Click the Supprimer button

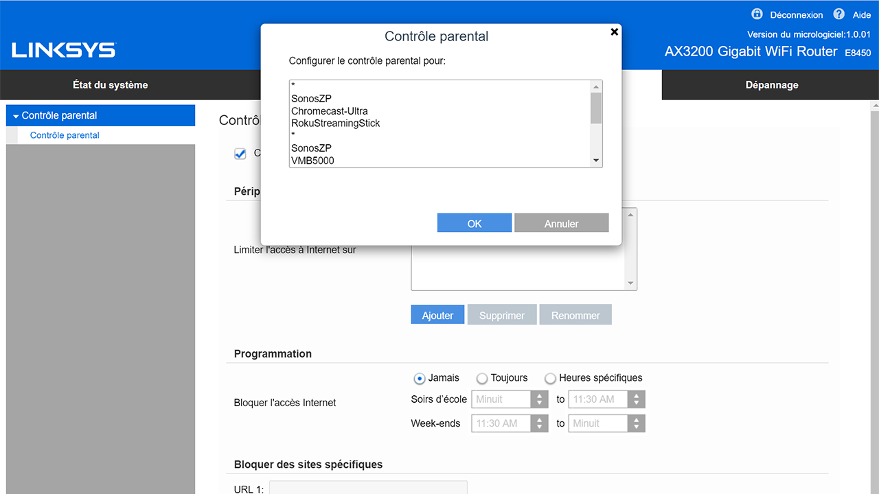(x=502, y=315)
